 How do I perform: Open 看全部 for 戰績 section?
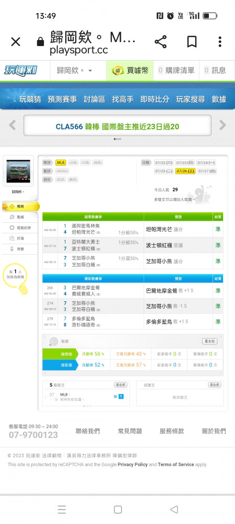pyautogui.click(x=210, y=341)
